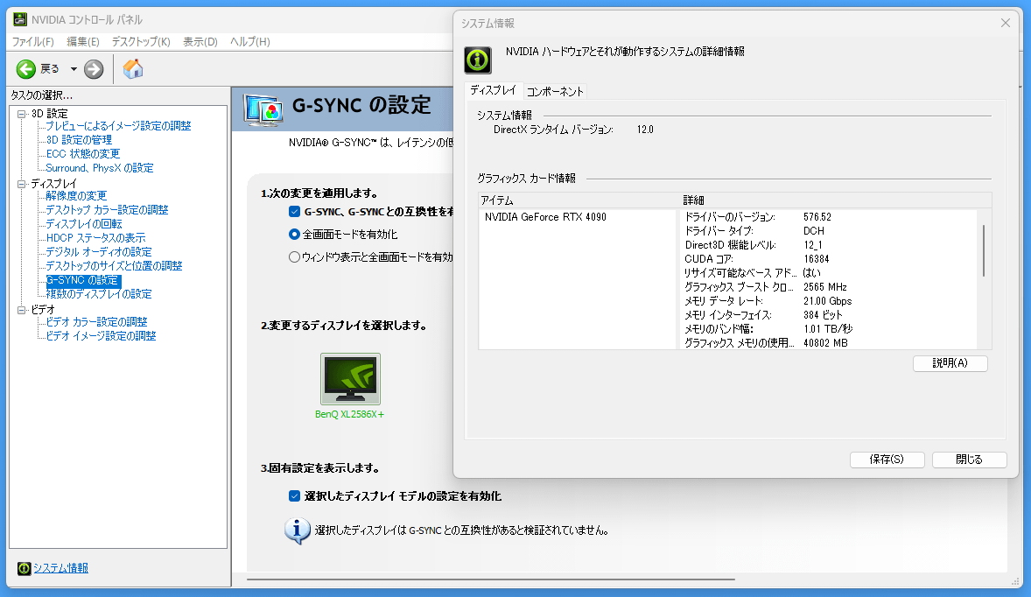Image resolution: width=1031 pixels, height=597 pixels.
Task: Open the 編集(E) menu
Action: point(83,41)
